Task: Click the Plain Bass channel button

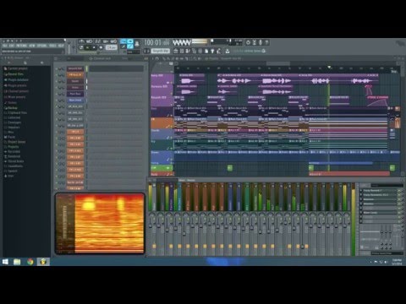Action: coord(75,94)
